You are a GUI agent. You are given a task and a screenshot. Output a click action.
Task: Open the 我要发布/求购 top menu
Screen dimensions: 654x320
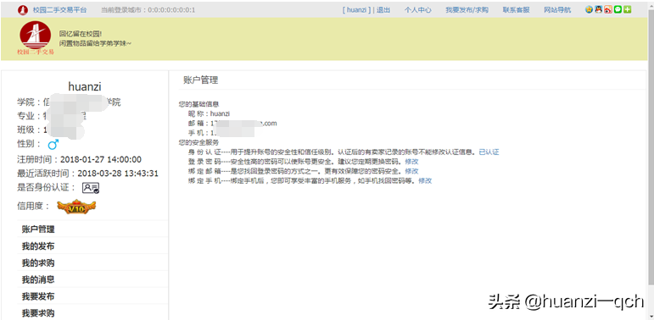[x=467, y=10]
